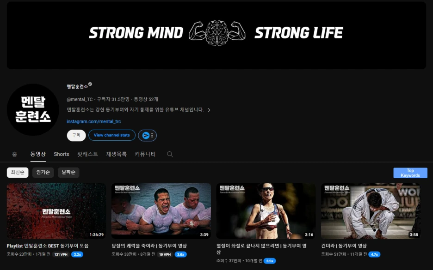The image size is (433, 270).
Task: Select the 인기순 sort chip
Action: click(43, 173)
